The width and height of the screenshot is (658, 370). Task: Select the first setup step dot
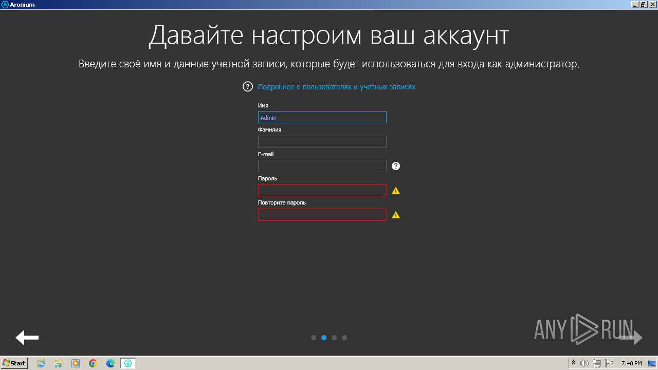(x=314, y=338)
